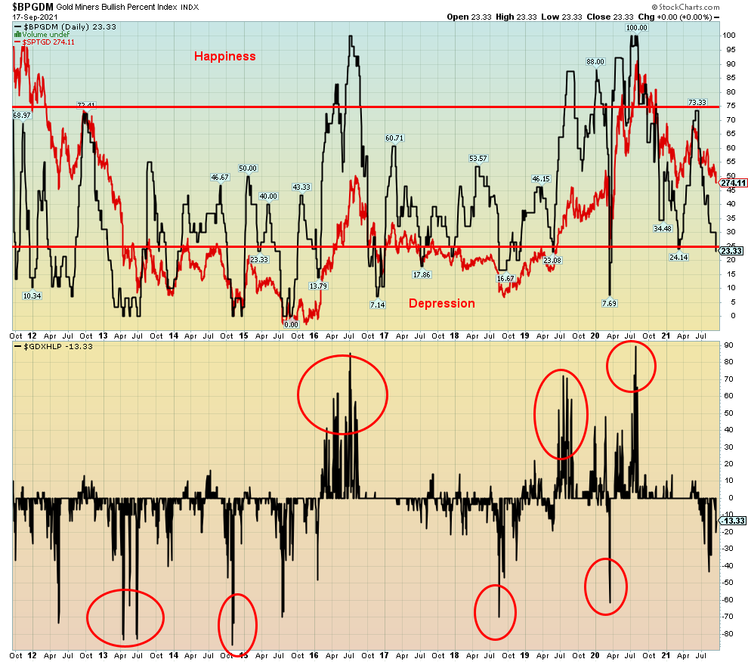Click the -13.33 value tag in lower panel
This screenshot has height=662, width=748.
click(x=732, y=521)
